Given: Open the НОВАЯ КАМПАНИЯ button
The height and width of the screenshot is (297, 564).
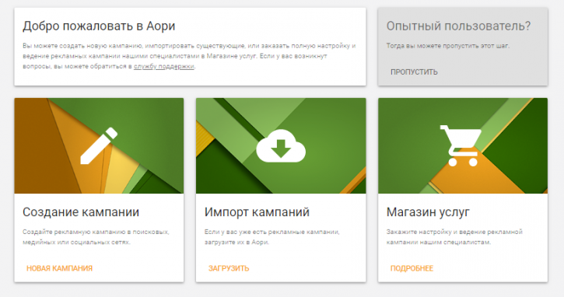Looking at the screenshot, I should coord(59,268).
